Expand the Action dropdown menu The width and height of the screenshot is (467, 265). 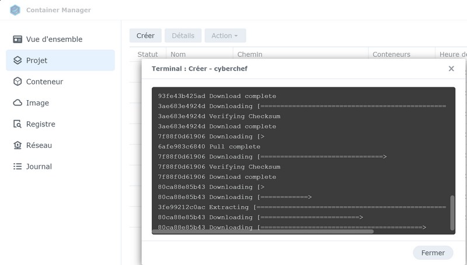pyautogui.click(x=225, y=36)
